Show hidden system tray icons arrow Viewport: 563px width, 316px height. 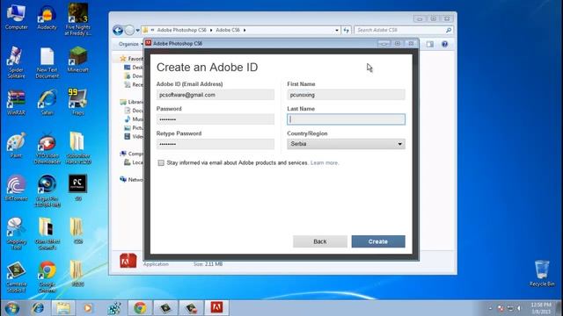(491, 308)
